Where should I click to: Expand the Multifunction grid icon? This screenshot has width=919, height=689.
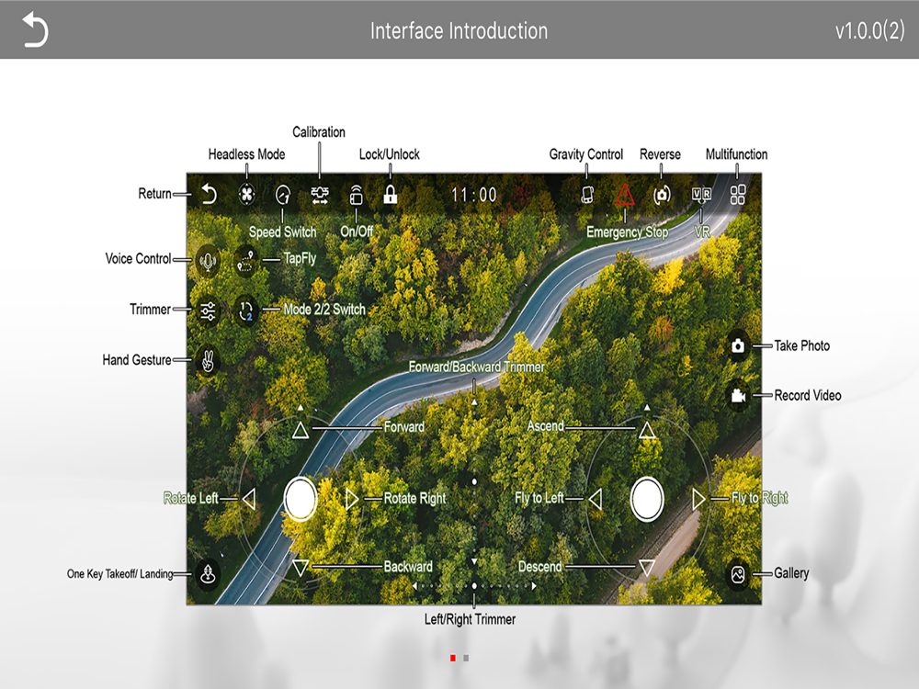(738, 195)
